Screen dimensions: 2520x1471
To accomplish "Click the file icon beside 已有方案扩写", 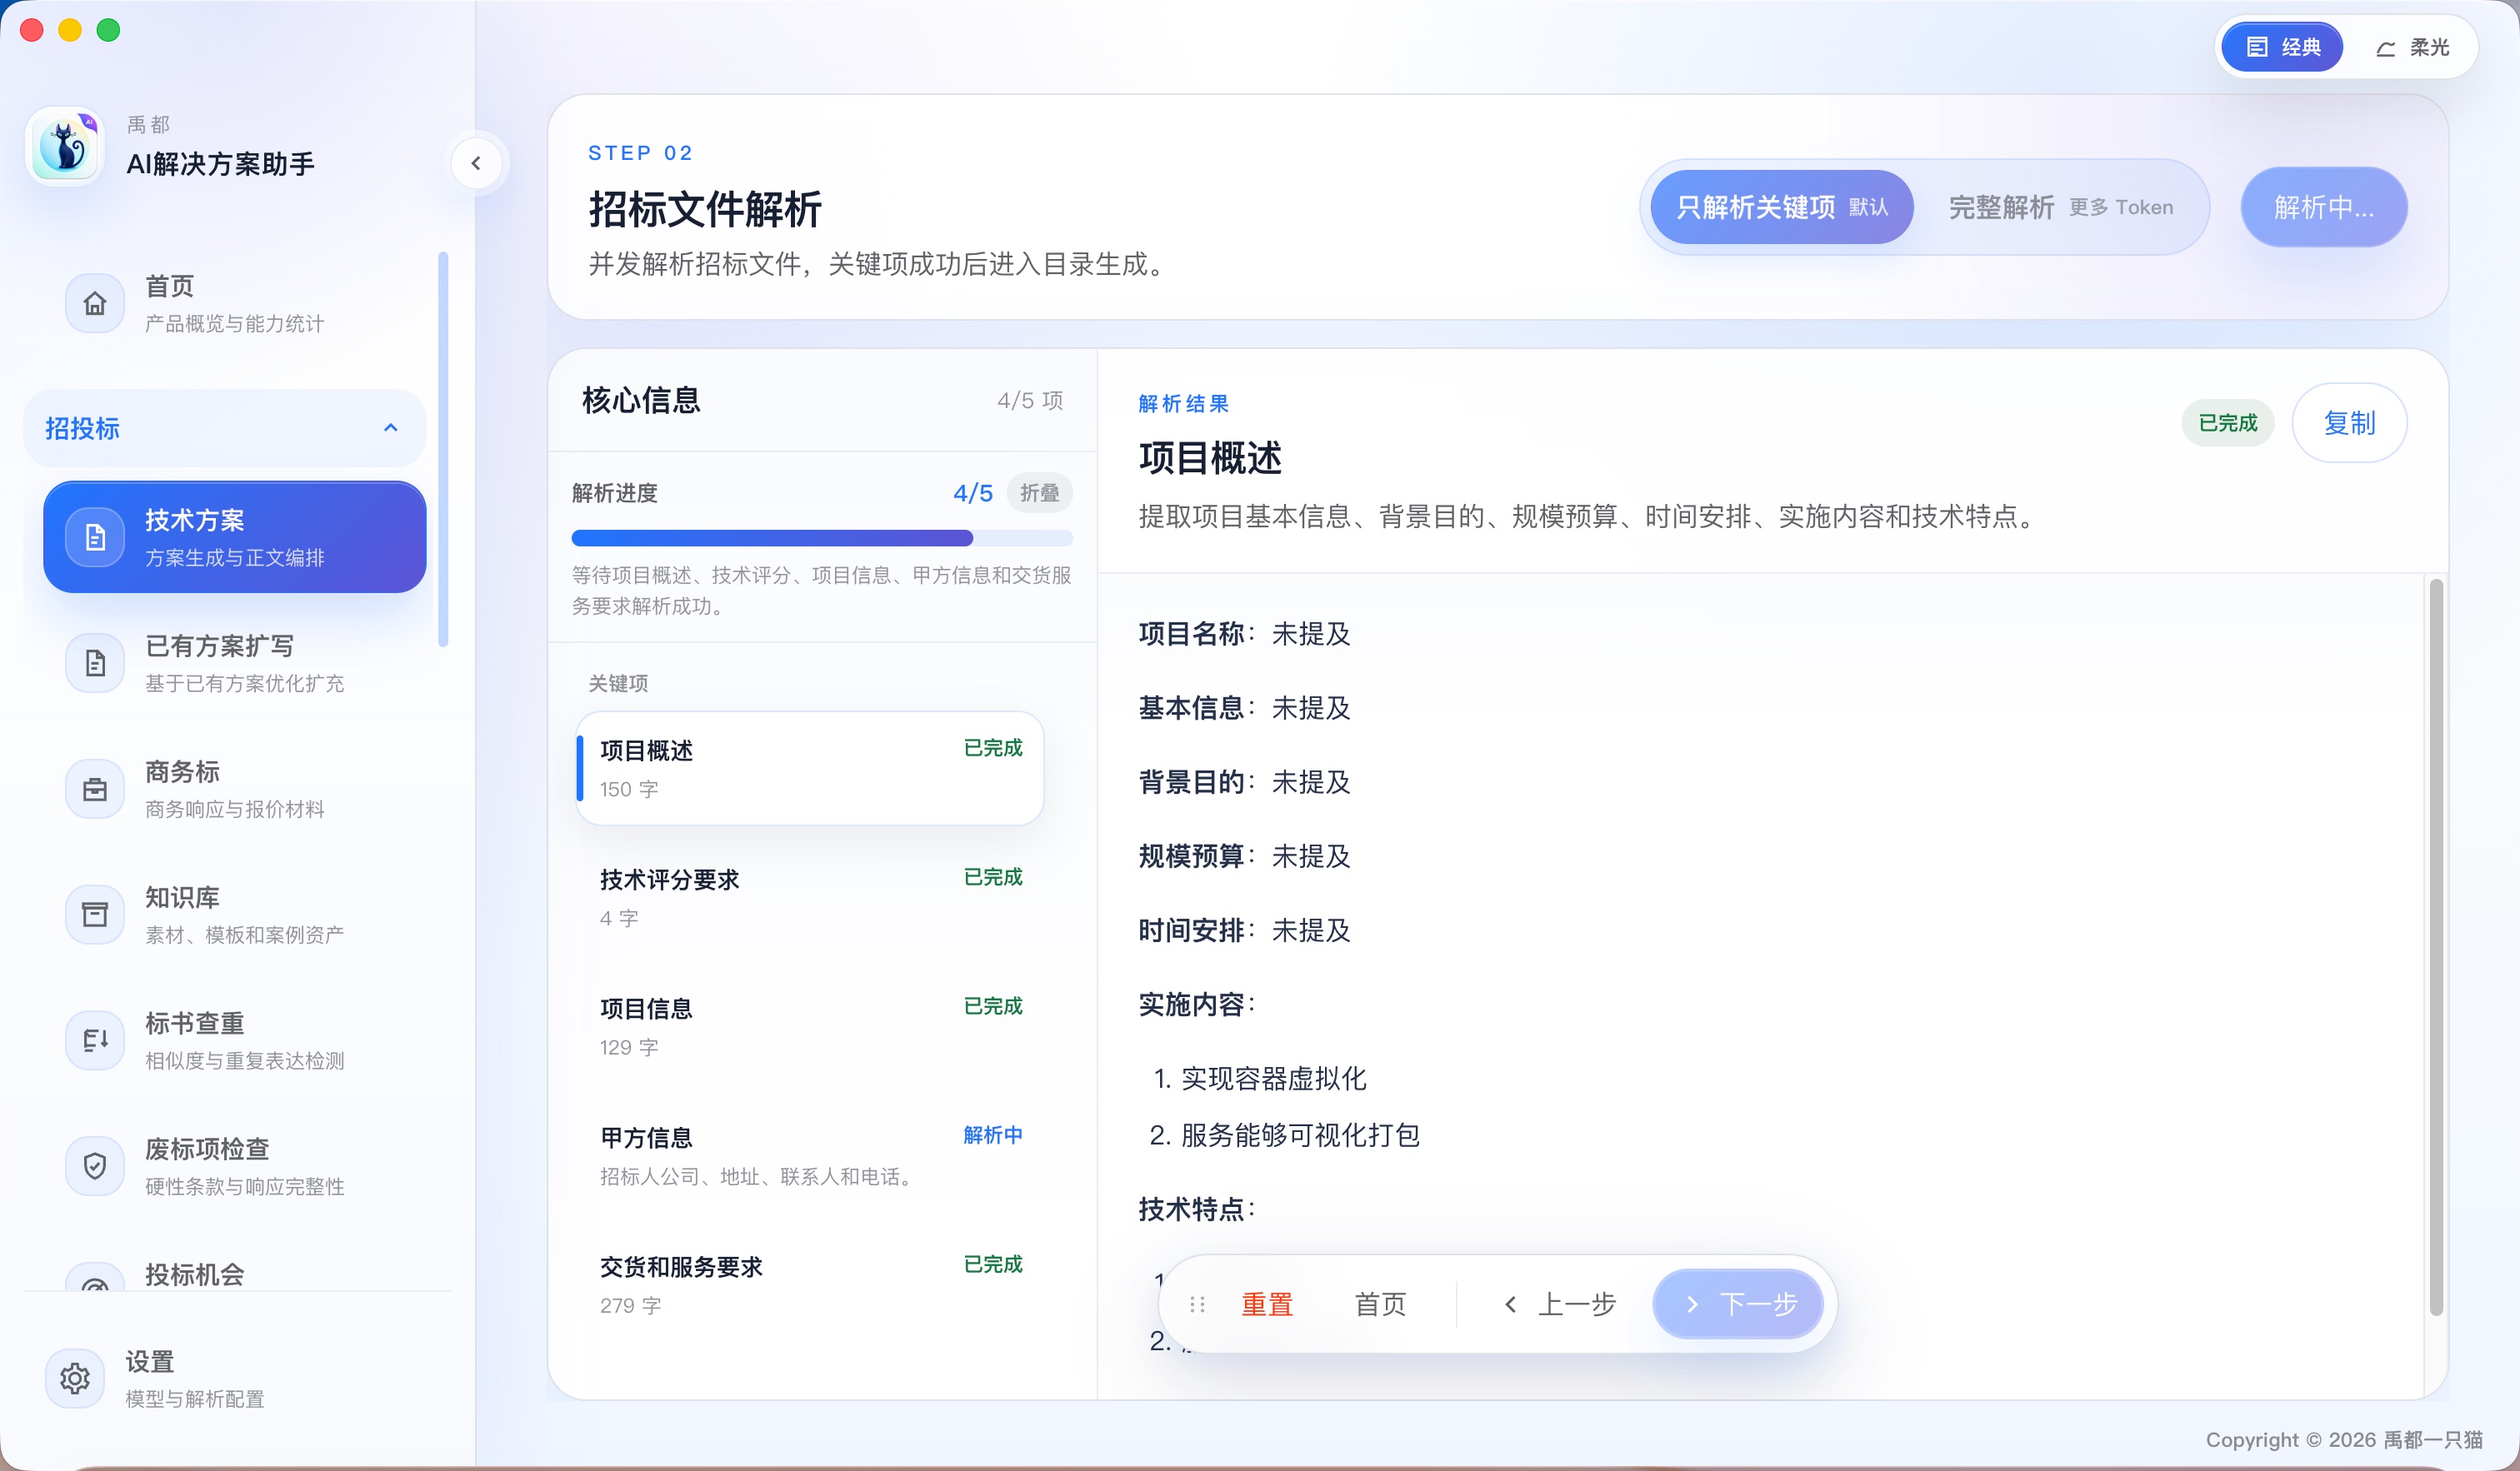I will tap(95, 664).
